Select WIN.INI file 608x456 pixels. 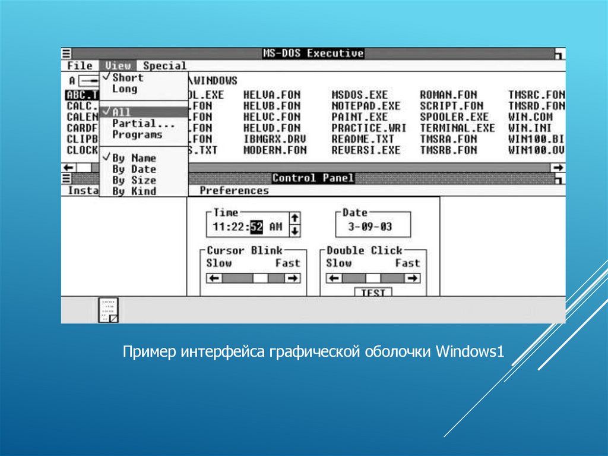pos(530,128)
